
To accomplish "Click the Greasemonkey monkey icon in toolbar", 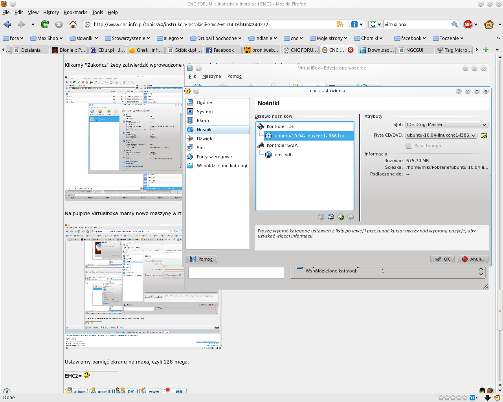I will (489, 24).
